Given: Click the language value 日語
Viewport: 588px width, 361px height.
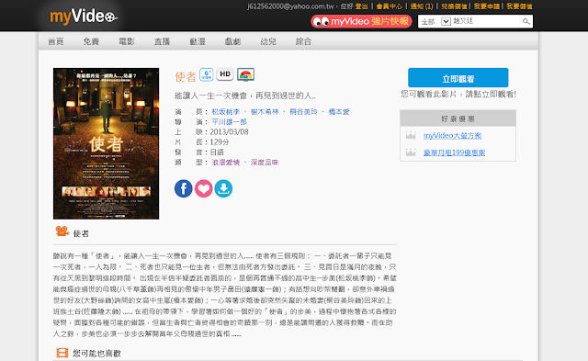Looking at the screenshot, I should click(x=217, y=152).
